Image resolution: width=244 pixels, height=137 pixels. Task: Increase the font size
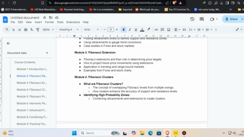click(117, 30)
